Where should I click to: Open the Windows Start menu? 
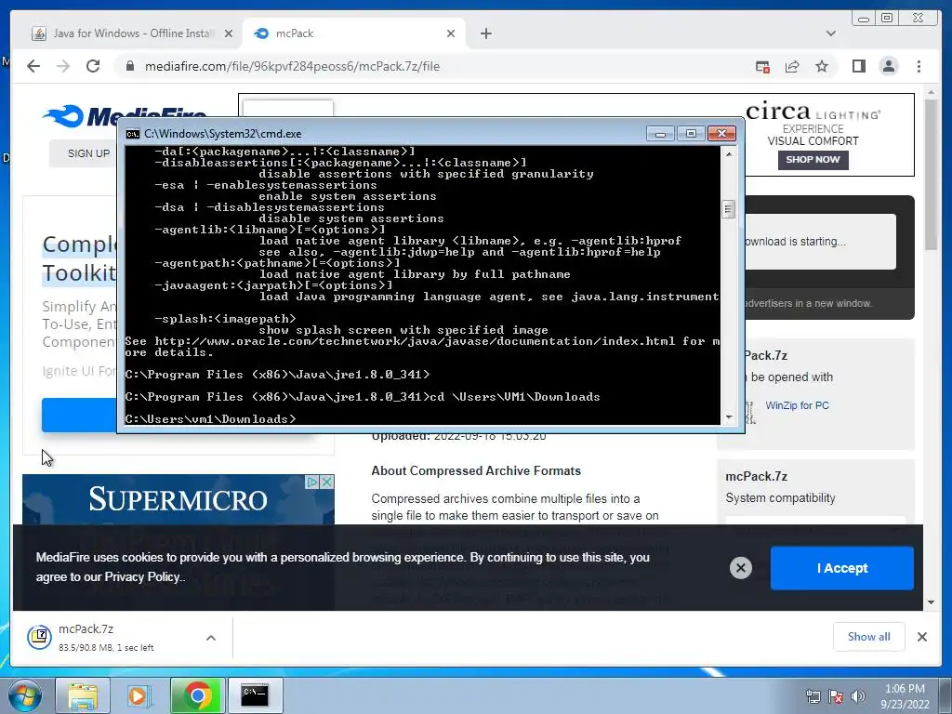25,695
